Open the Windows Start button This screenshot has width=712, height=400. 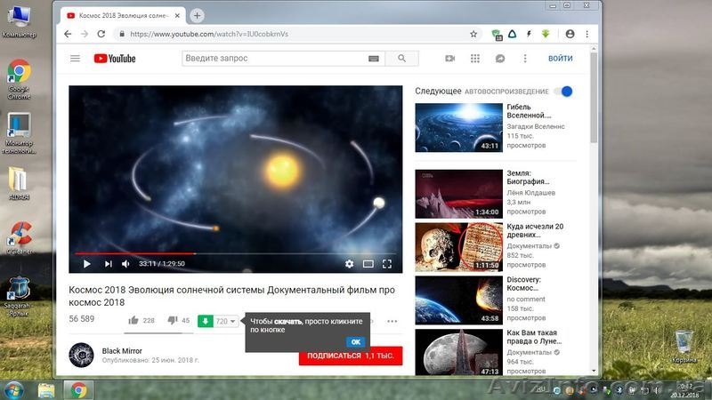point(13,390)
